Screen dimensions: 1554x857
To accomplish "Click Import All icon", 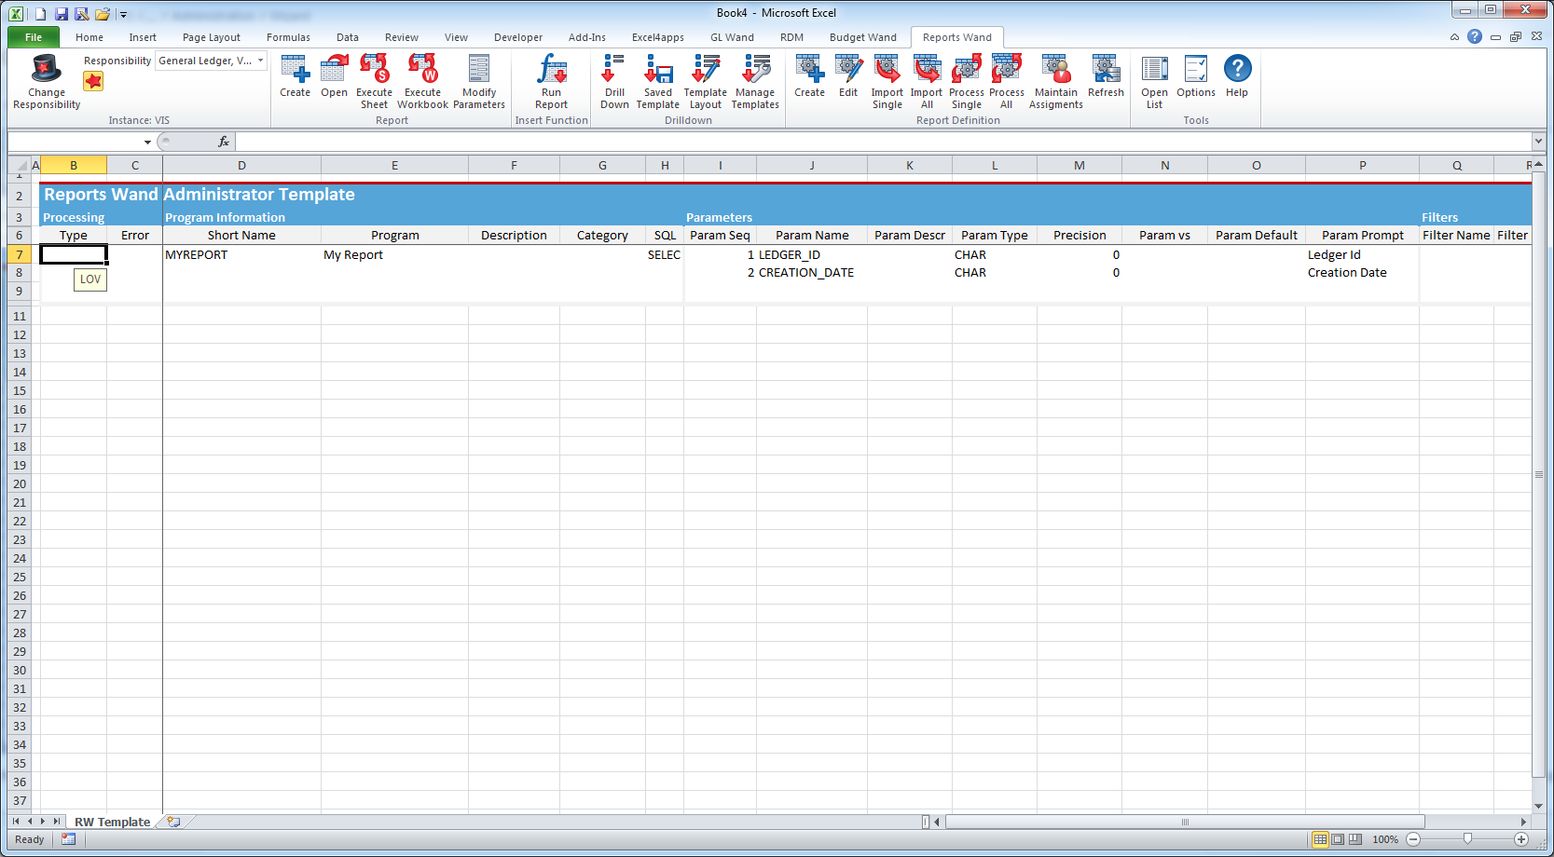I will point(927,82).
